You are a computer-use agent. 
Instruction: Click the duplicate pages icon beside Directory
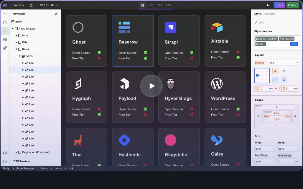(x=32, y=5)
